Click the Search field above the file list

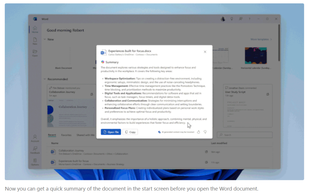(x=245, y=135)
